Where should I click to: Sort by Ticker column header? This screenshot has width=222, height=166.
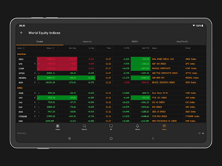tap(188, 48)
